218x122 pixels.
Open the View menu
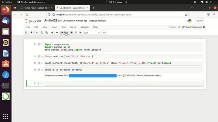tap(45, 27)
